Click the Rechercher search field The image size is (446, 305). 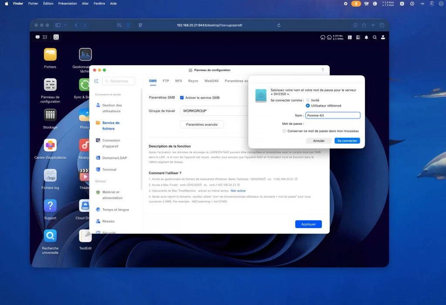[119, 81]
